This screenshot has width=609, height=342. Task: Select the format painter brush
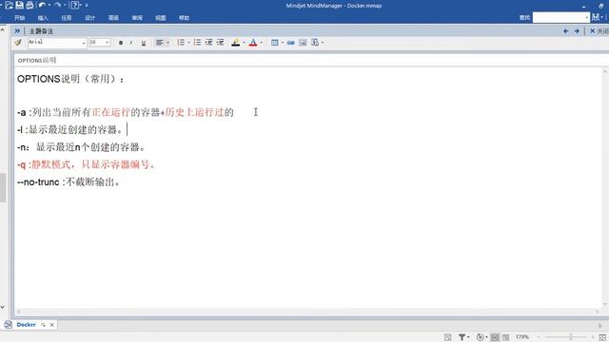(18, 43)
